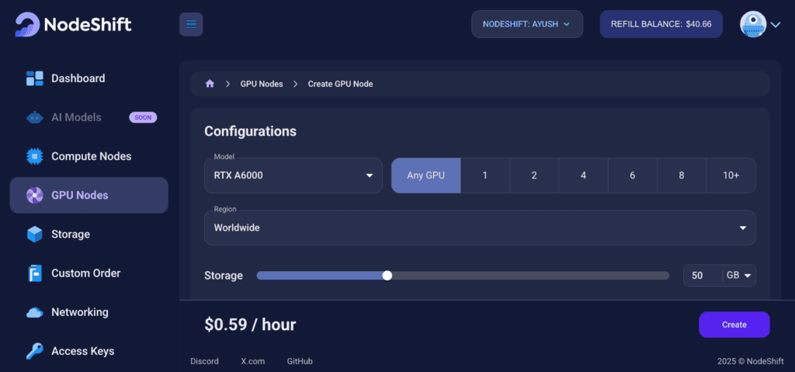Click the Networking cloud icon
This screenshot has height=372, width=795.
(34, 312)
